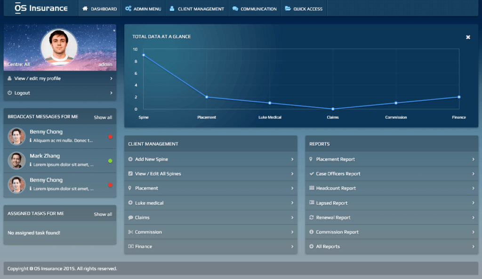
Task: Click the chevron on Luke medical row
Action: [292, 203]
